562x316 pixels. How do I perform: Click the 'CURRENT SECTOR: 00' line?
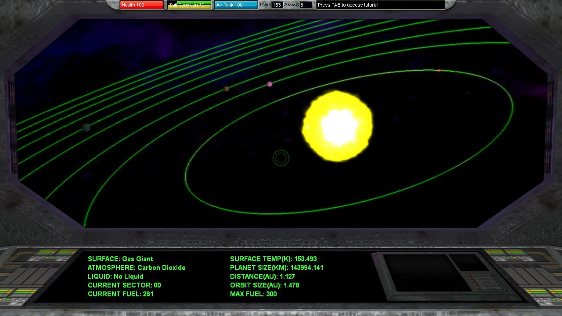[x=124, y=285]
